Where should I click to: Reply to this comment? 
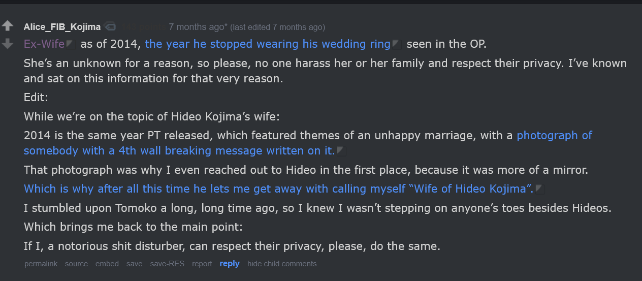pyautogui.click(x=230, y=264)
